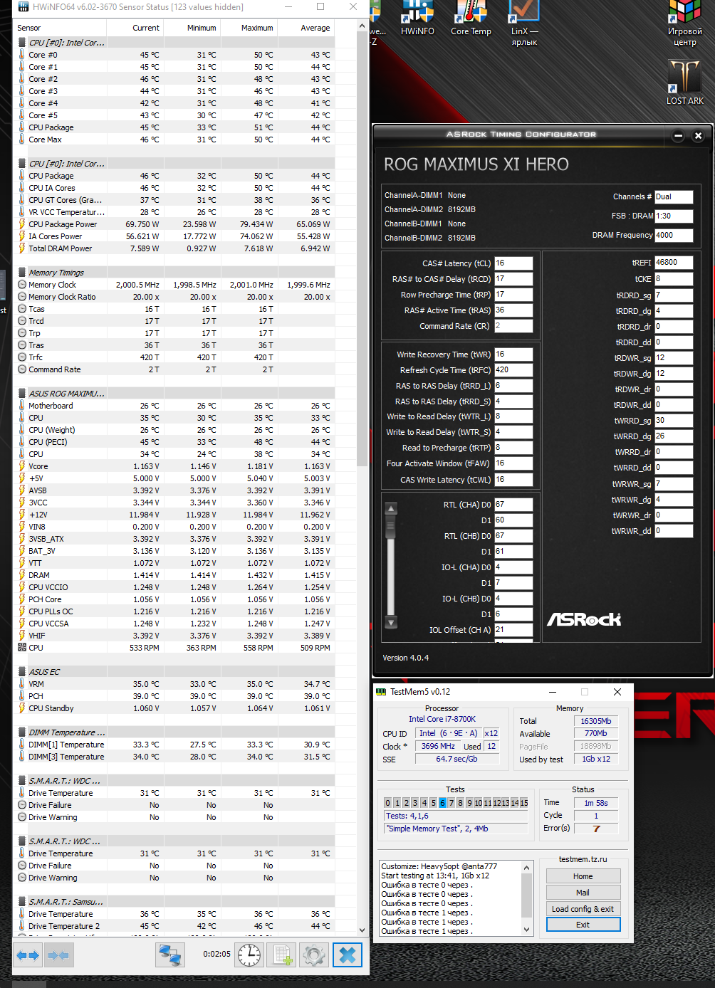715x988 pixels.
Task: Click HWiNFO sensor list scrollbar down arrow
Action: click(362, 930)
